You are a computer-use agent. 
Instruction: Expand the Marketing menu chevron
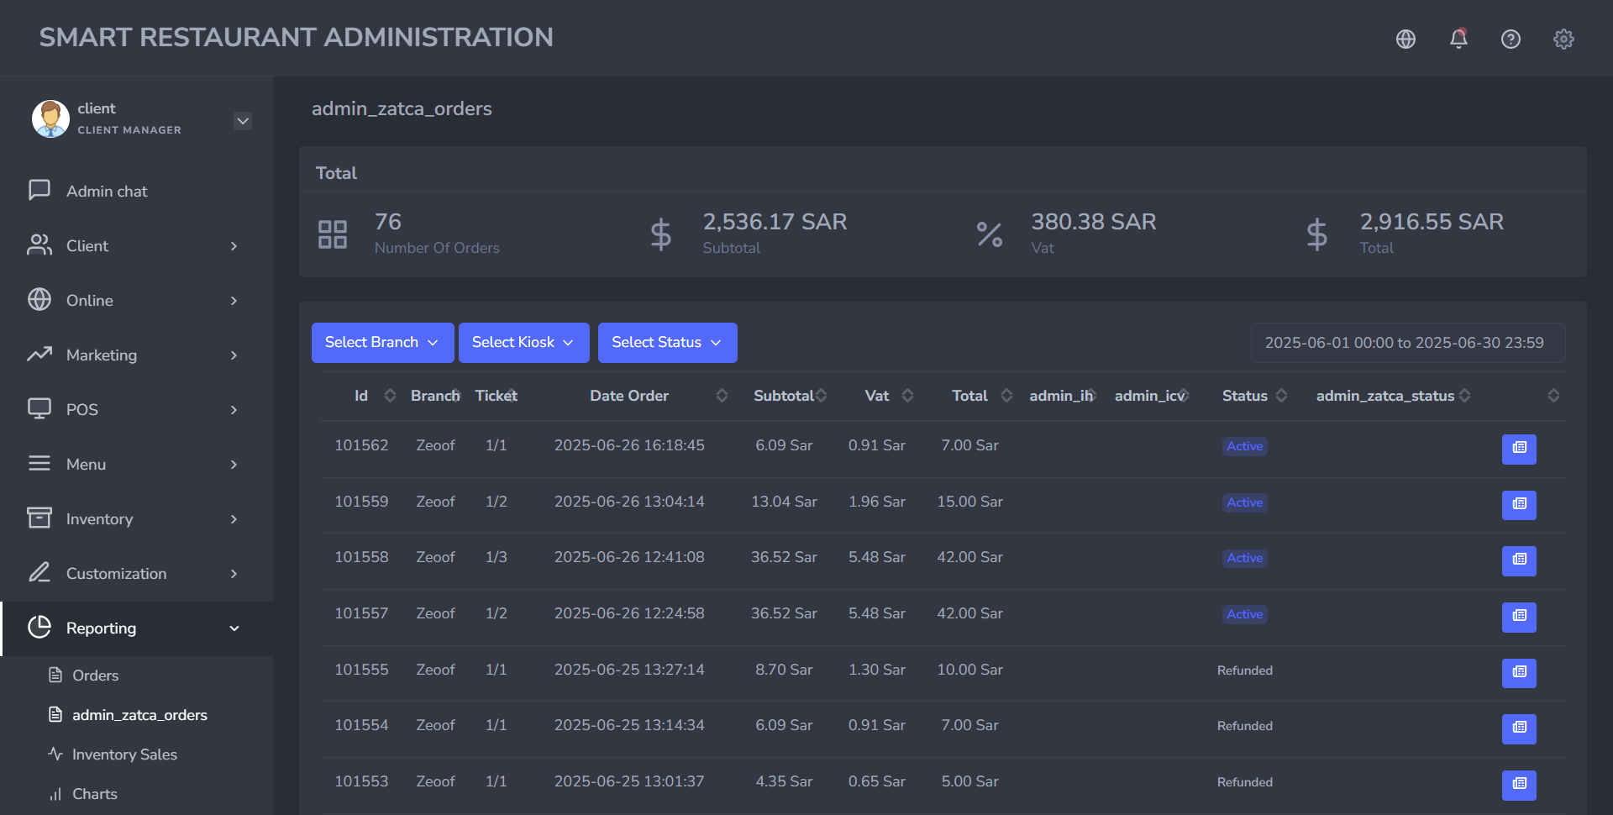tap(234, 355)
